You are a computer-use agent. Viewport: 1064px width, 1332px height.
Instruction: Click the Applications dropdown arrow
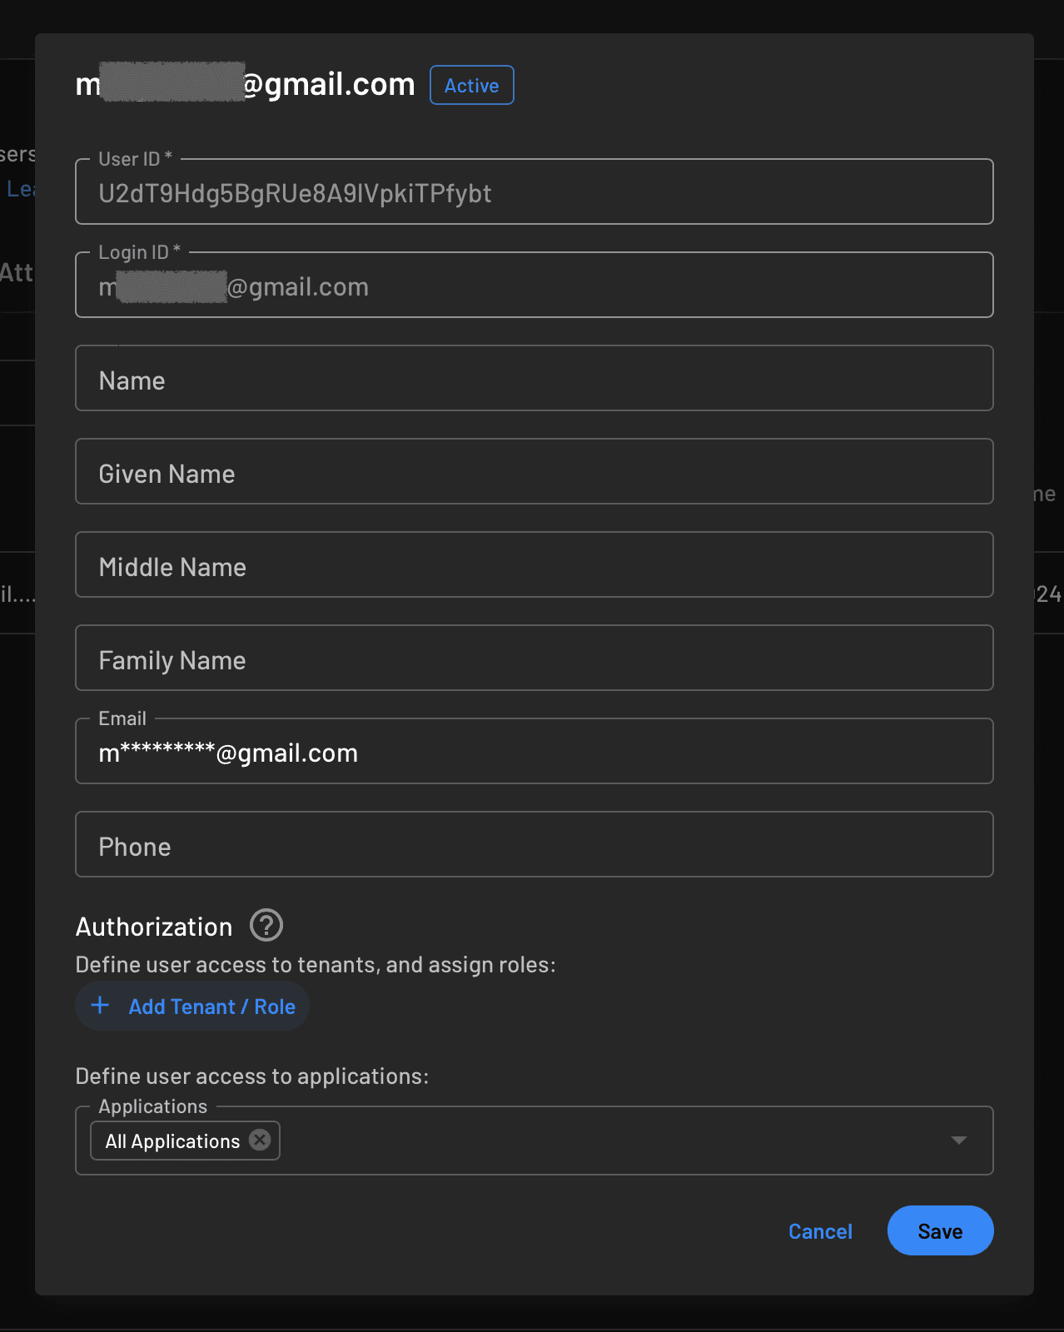coord(958,1141)
